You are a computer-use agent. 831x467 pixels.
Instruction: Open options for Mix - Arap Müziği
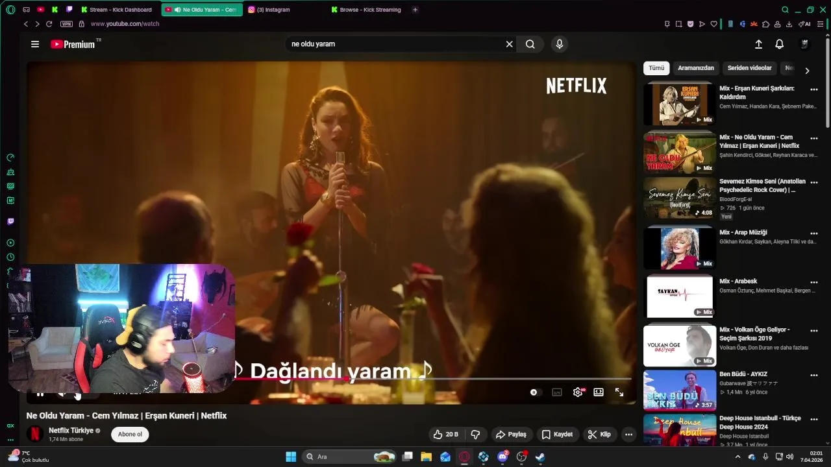click(814, 233)
